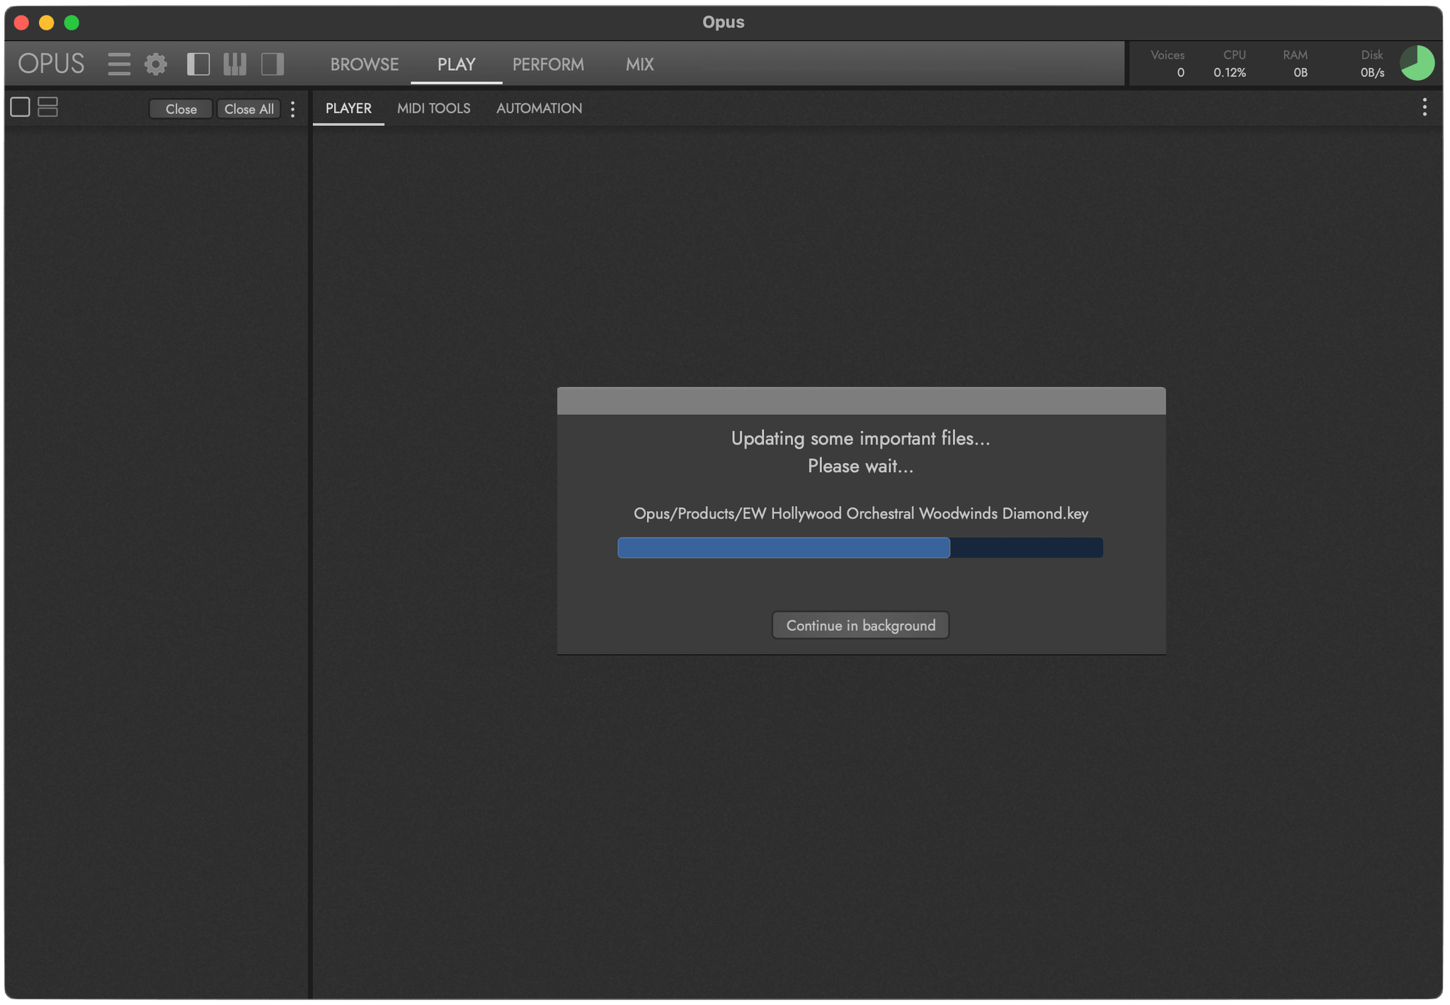
Task: Click the Voices count readout
Action: tap(1168, 64)
